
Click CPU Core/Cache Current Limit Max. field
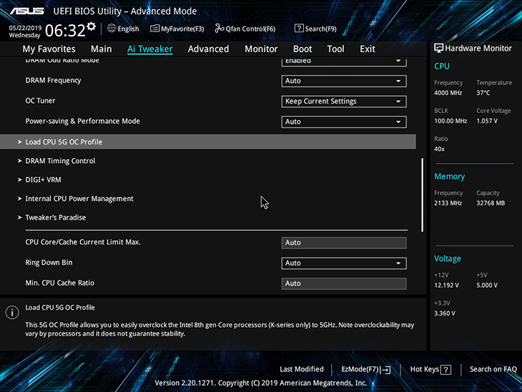[343, 242]
